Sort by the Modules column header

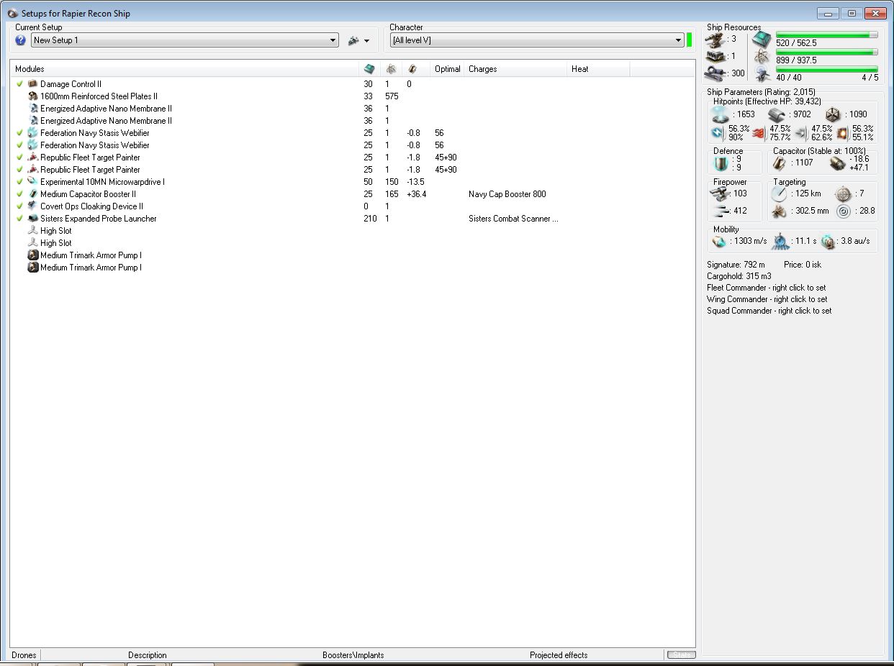[x=185, y=69]
